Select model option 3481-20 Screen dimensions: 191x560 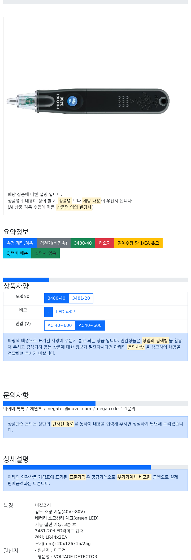point(81,298)
